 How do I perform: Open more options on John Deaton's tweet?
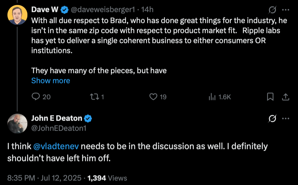pos(286,118)
